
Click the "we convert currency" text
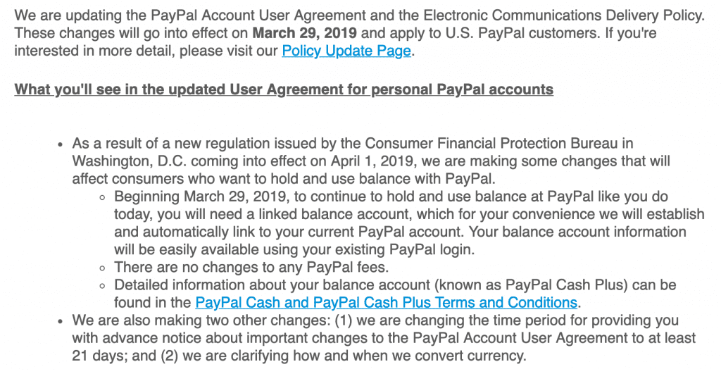point(463,356)
